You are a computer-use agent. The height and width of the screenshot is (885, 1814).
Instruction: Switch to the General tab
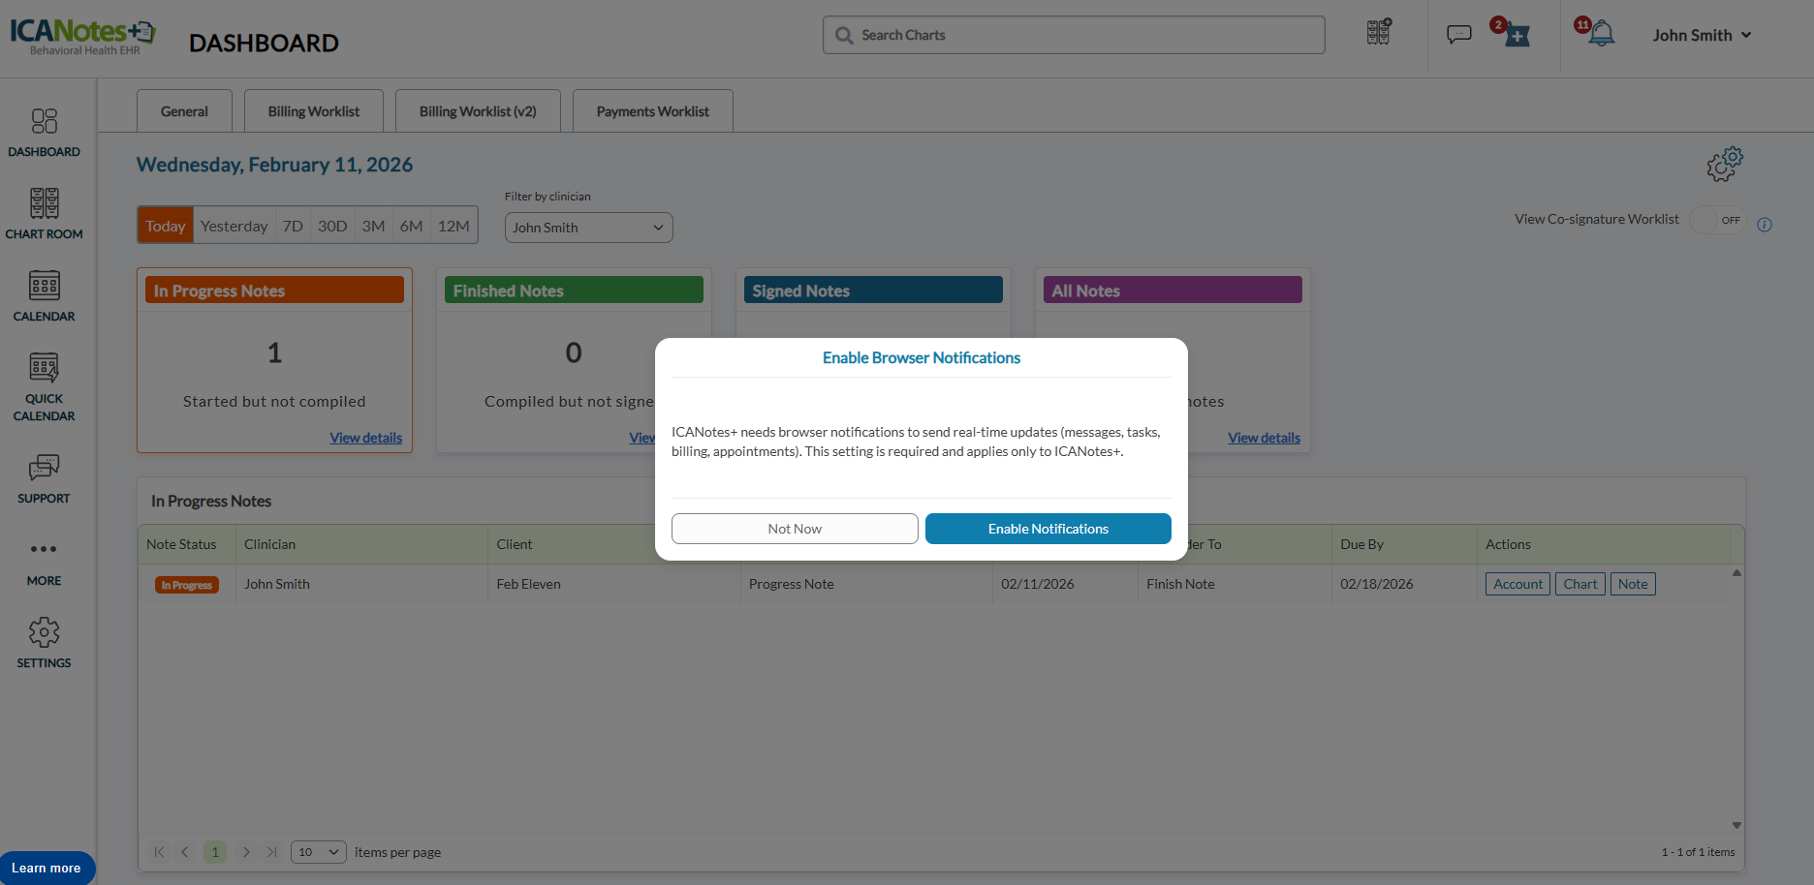pyautogui.click(x=184, y=111)
